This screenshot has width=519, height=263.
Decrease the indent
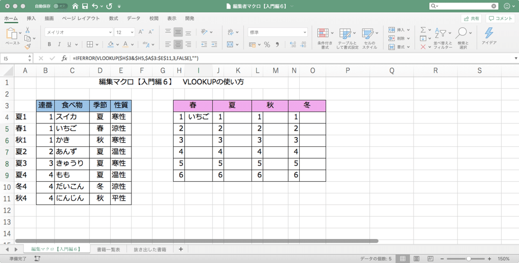204,44
